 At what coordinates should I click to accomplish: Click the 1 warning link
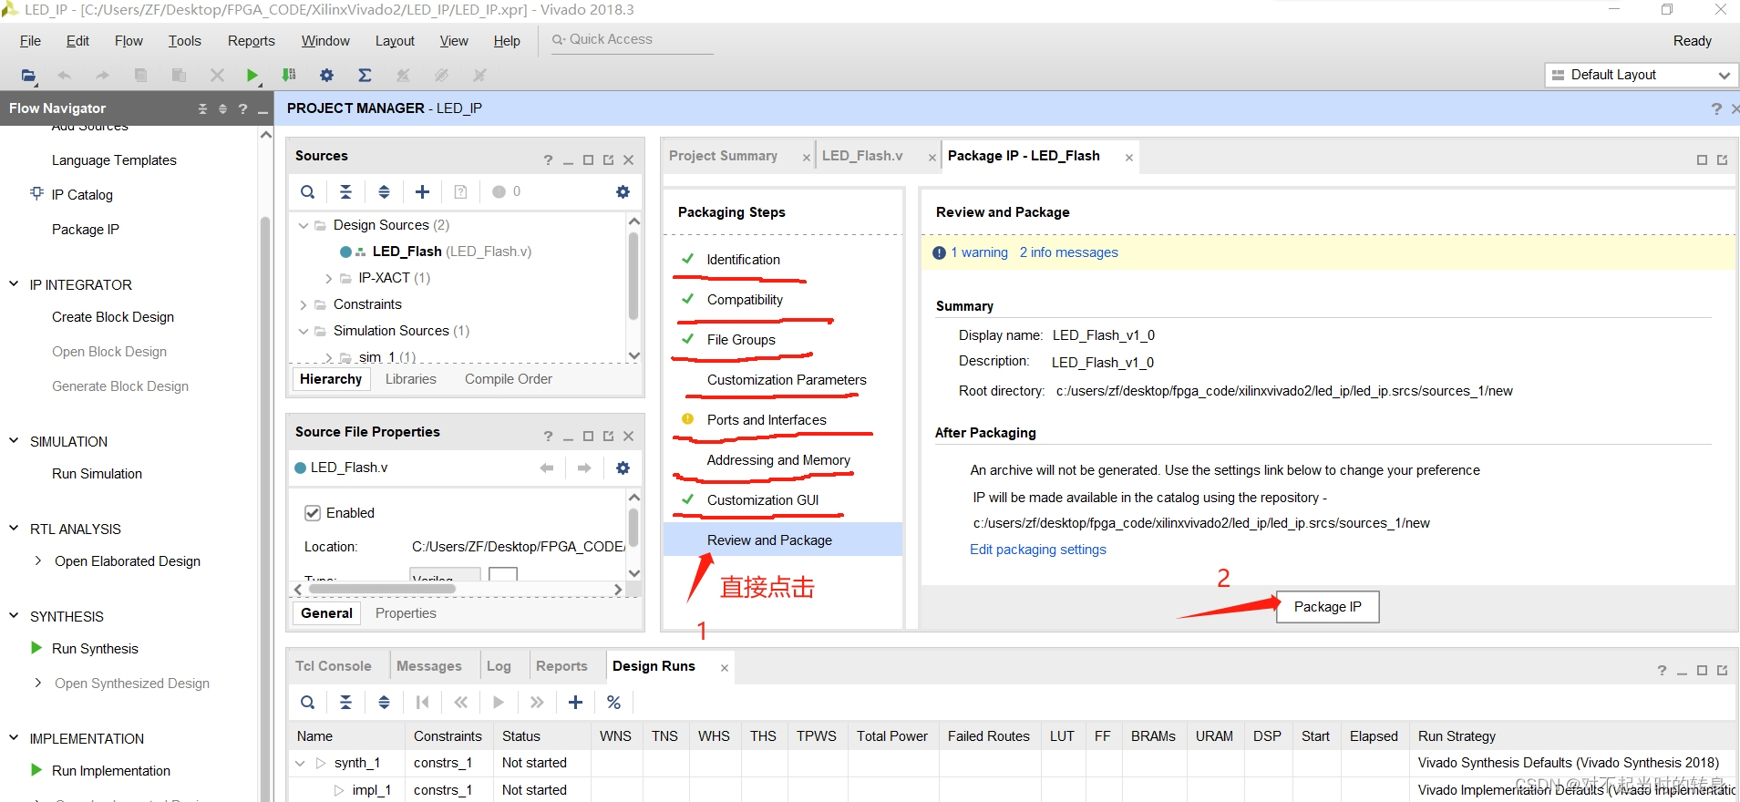click(979, 252)
